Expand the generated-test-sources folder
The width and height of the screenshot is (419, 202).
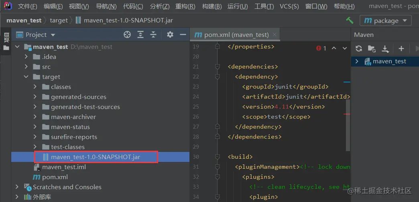[x=35, y=107]
